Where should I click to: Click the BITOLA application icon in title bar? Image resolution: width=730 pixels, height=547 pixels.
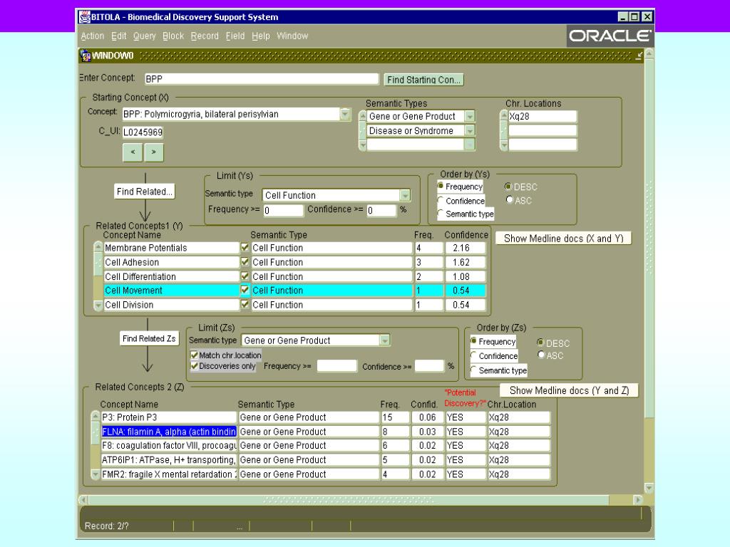tap(85, 17)
